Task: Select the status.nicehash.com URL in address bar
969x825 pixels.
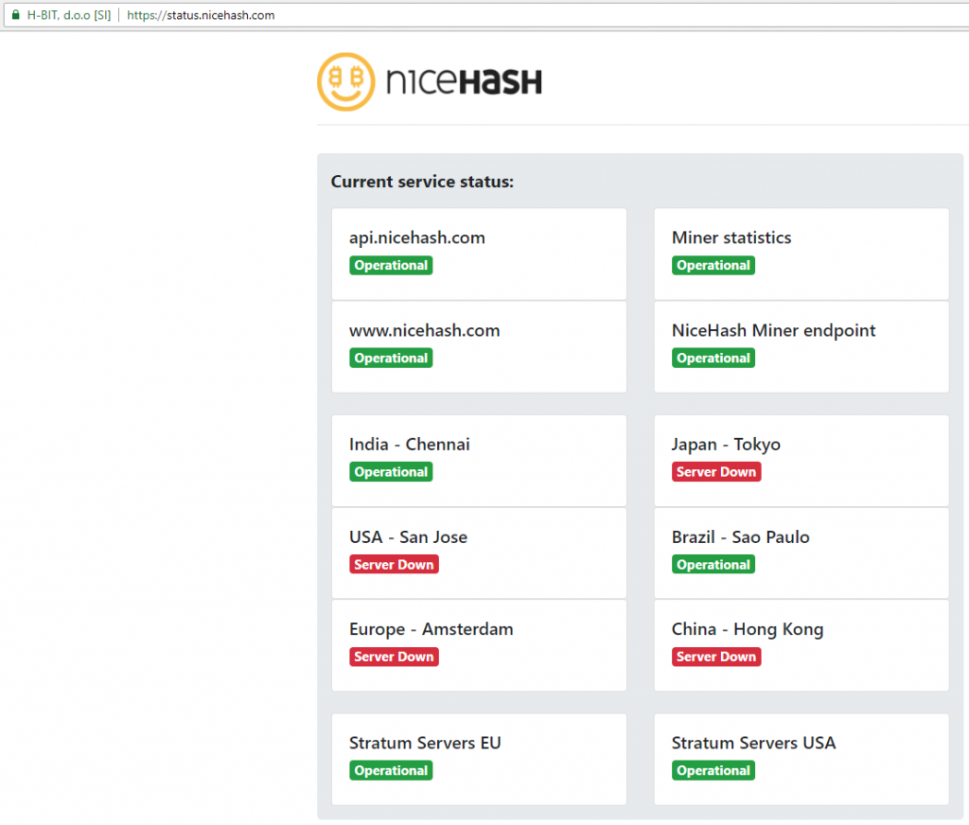Action: (201, 15)
